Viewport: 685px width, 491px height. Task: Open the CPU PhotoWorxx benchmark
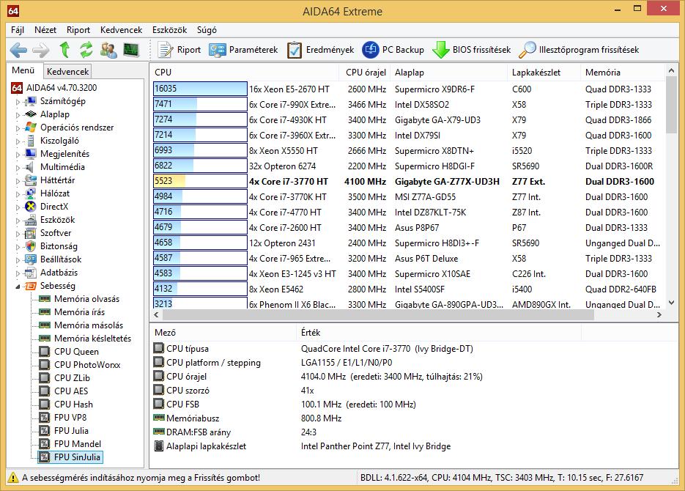tap(87, 365)
